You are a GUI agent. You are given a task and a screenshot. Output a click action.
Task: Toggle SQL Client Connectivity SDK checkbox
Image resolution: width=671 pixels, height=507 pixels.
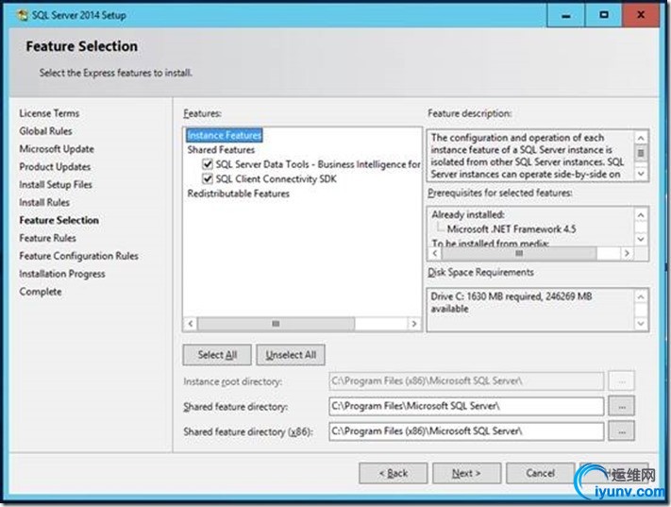point(208,178)
